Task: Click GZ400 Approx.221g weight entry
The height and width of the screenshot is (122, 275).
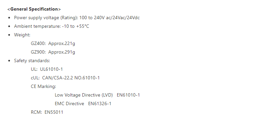Action: pos(53,43)
